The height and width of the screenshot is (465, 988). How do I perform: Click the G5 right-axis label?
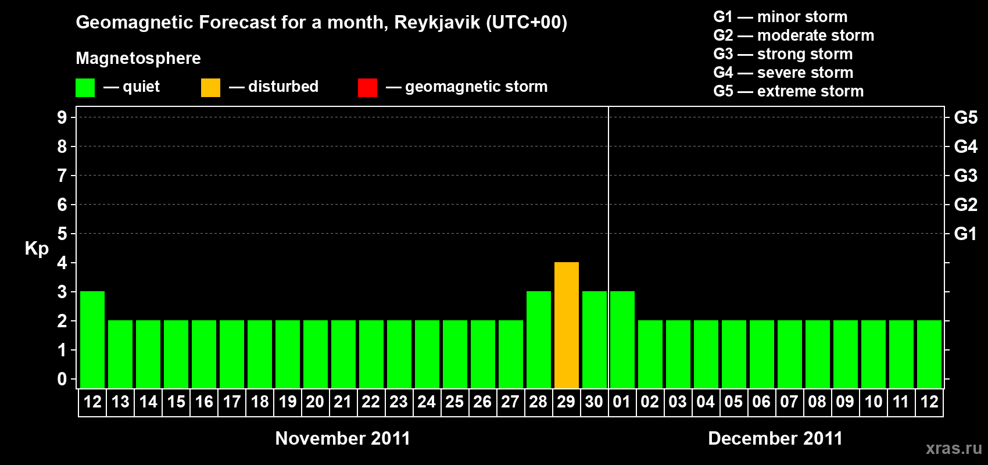(966, 117)
